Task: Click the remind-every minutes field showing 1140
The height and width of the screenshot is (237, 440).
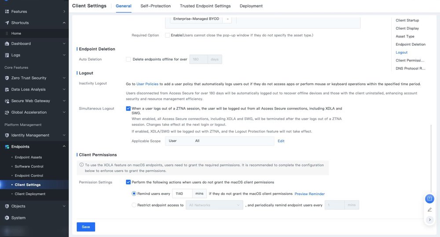Action: click(x=183, y=193)
